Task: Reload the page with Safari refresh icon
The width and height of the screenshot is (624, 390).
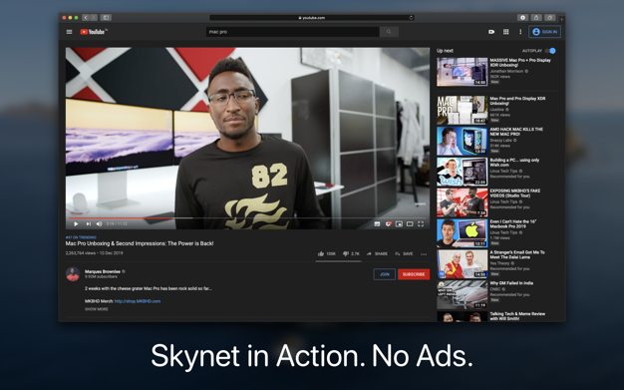Action: click(x=411, y=18)
